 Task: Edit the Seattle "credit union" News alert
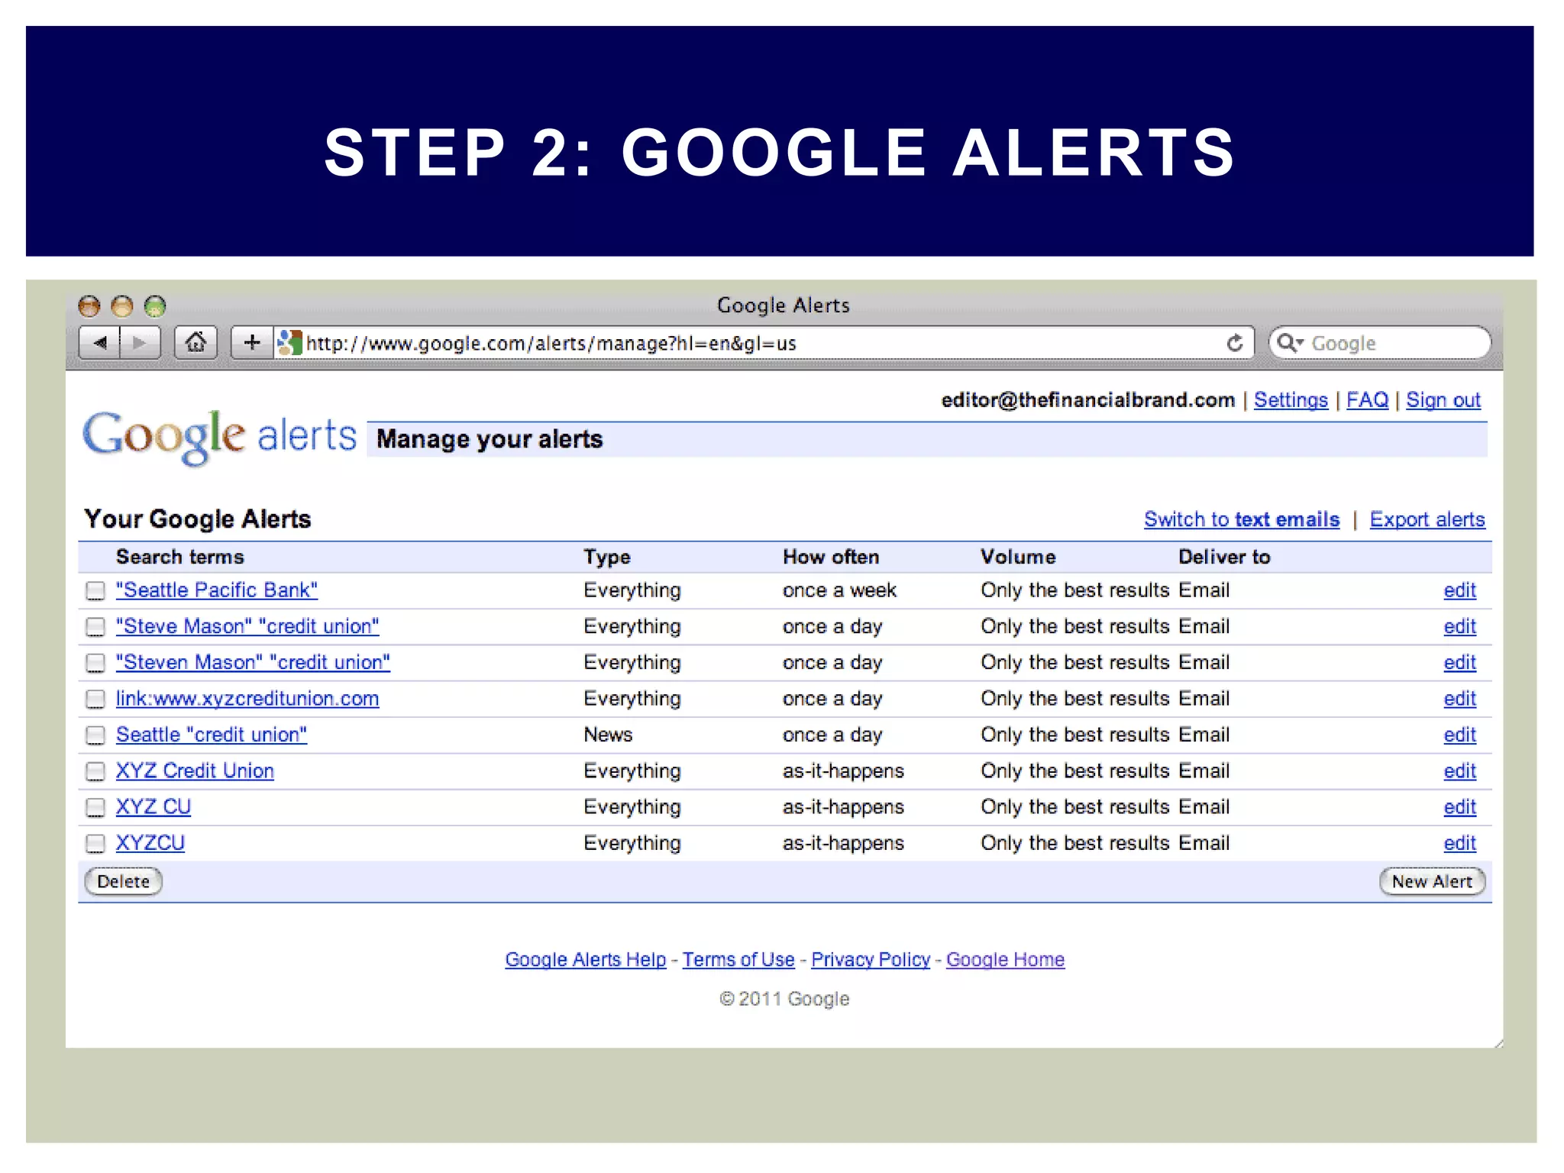coord(1459,735)
